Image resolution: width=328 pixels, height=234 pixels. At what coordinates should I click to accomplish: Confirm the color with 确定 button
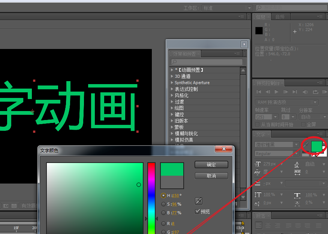[x=211, y=164]
